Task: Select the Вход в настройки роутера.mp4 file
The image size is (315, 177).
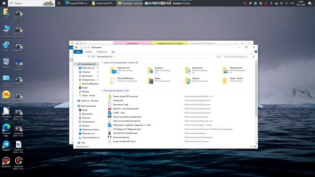Action: [x=125, y=117]
